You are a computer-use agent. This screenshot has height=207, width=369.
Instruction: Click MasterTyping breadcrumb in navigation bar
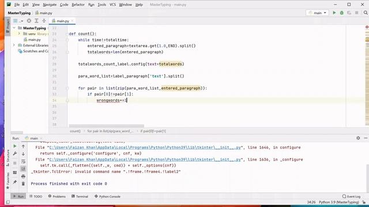point(19,13)
